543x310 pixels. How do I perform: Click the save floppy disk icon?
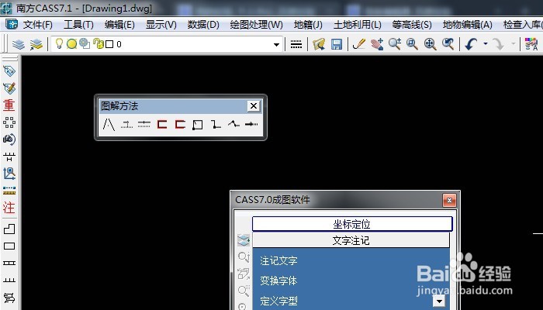(x=336, y=44)
